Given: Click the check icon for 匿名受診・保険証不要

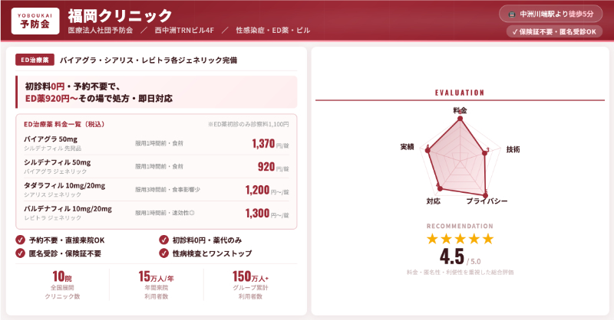Looking at the screenshot, I should pyautogui.click(x=20, y=253).
